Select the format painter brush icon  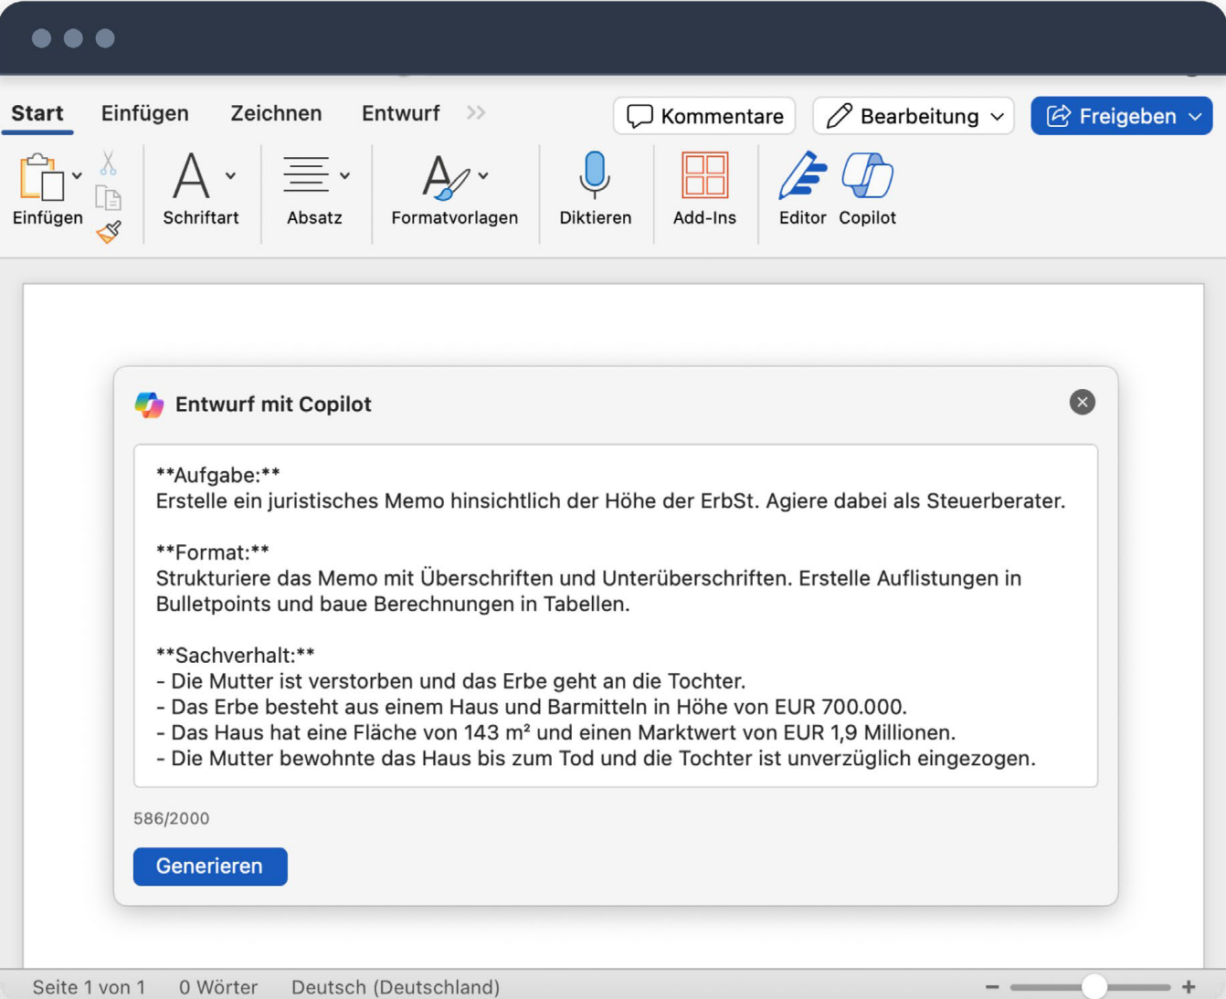(x=107, y=231)
